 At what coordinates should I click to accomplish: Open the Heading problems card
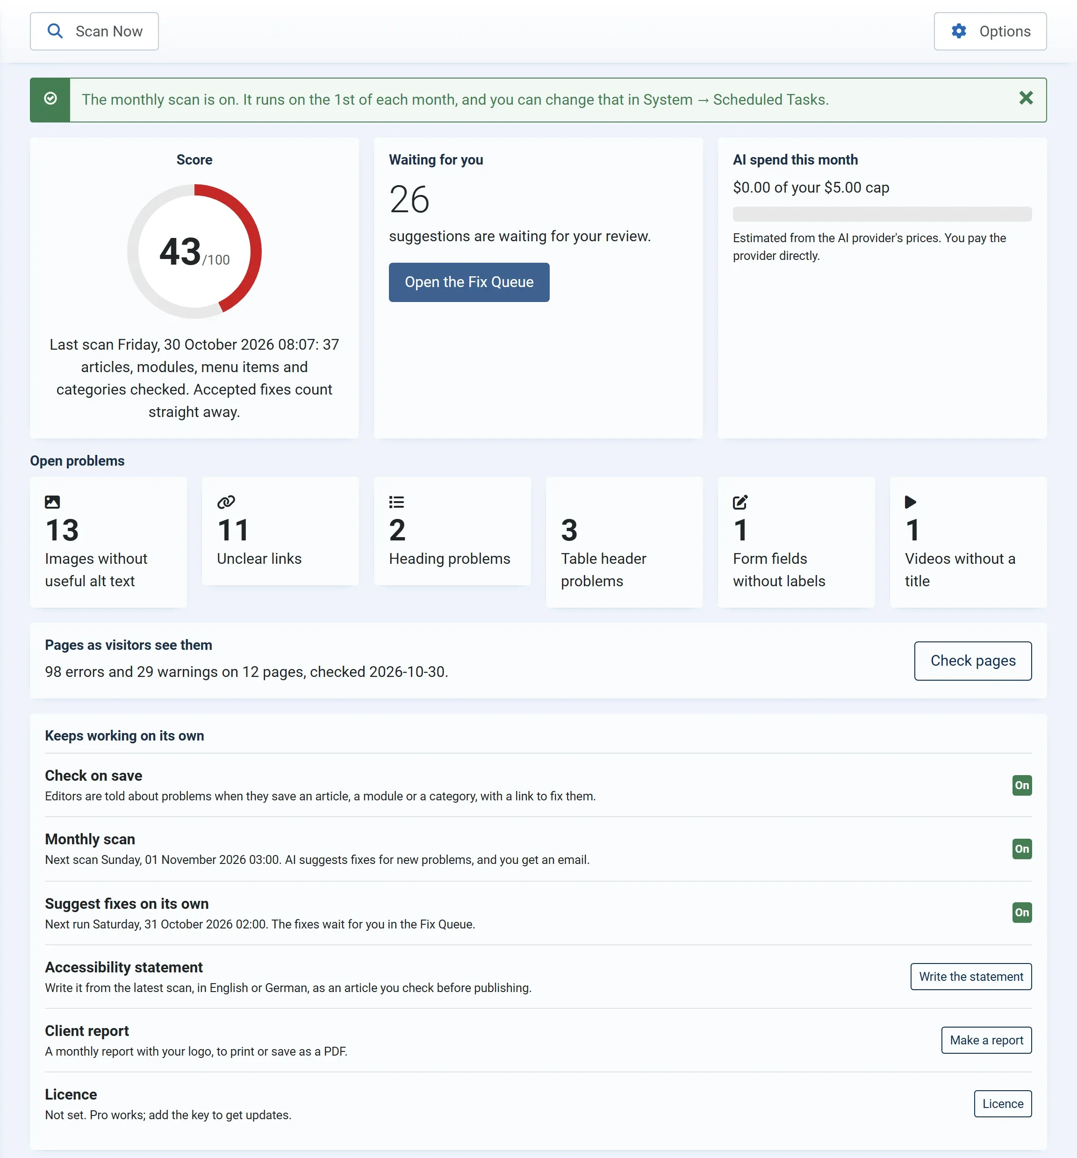[x=452, y=531]
